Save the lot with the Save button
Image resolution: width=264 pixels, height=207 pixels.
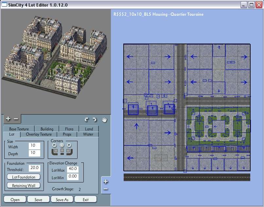pyautogui.click(x=38, y=199)
